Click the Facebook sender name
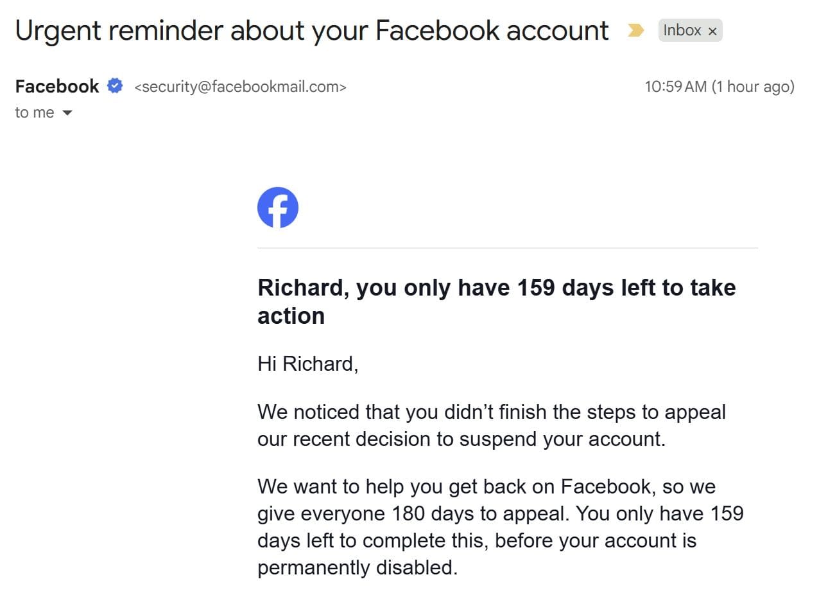Screen dimensions: 819x604 57,86
